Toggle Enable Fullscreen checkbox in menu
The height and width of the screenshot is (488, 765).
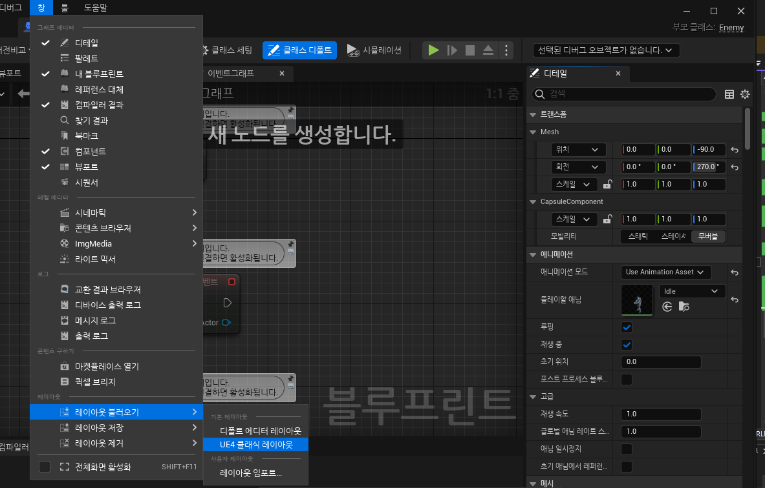(x=45, y=467)
